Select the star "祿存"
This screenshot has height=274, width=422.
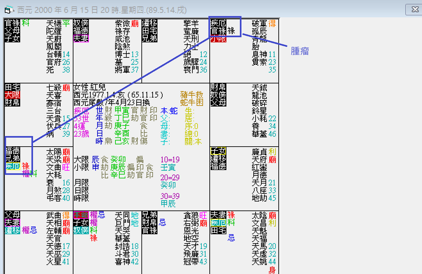point(123,31)
